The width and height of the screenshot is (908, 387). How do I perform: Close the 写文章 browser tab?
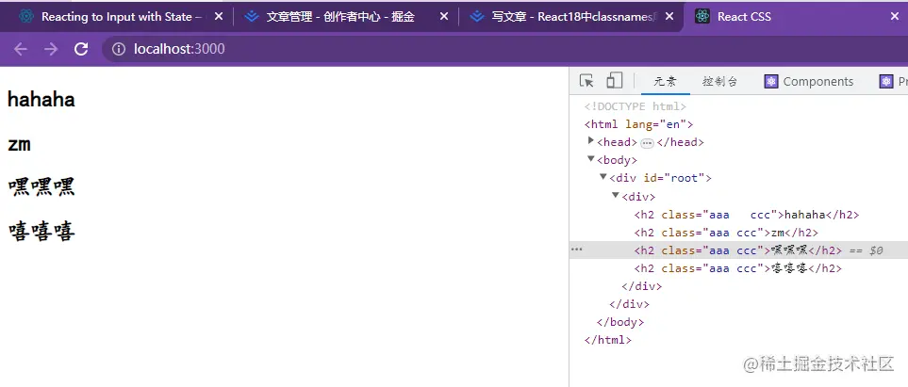(669, 17)
